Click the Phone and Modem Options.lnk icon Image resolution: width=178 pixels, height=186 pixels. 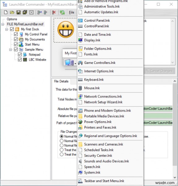[80, 111]
